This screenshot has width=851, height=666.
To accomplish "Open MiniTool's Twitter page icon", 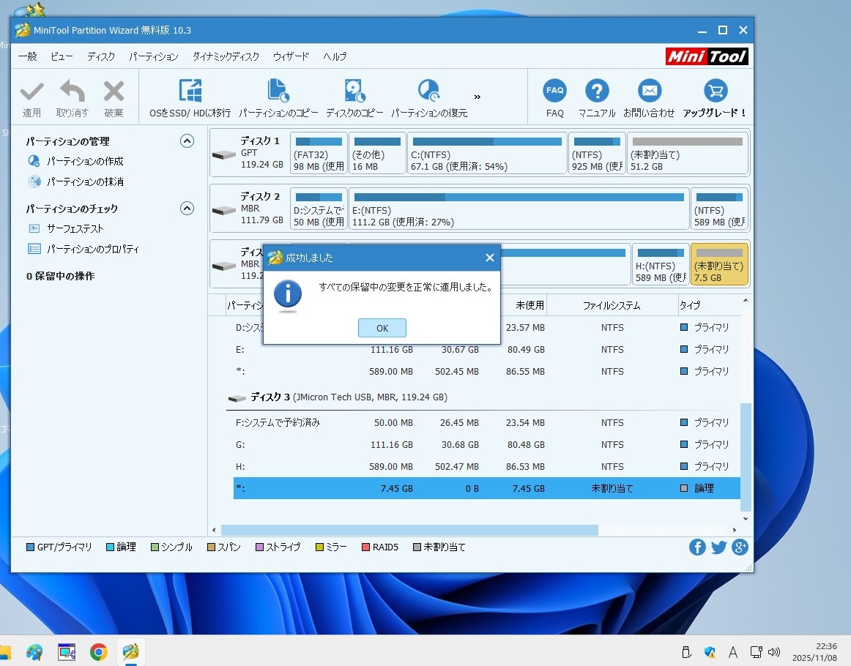I will [718, 547].
